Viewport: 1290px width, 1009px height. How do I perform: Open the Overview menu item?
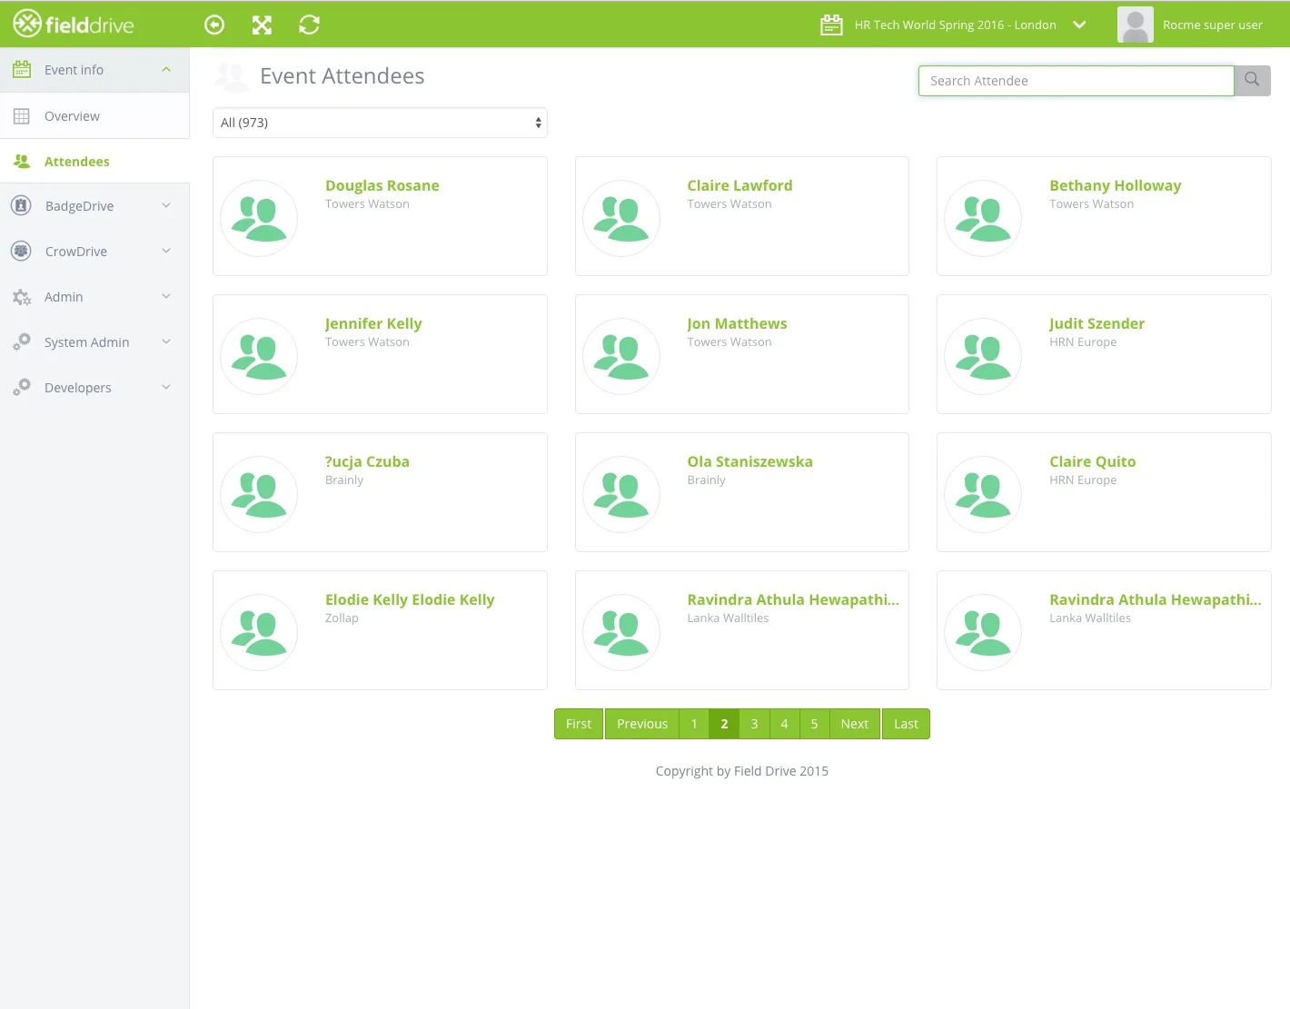[94, 116]
